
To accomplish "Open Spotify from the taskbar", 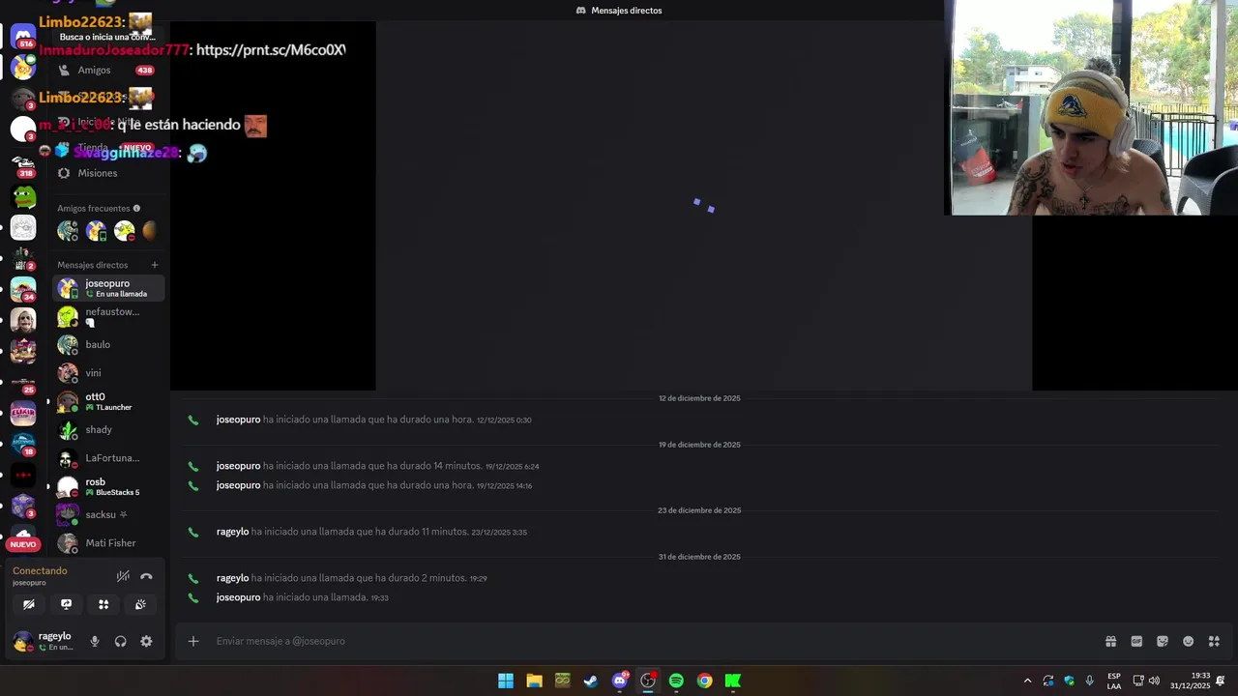I will pyautogui.click(x=676, y=681).
